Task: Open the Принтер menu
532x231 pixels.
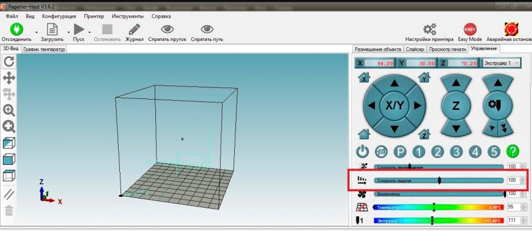Action: pyautogui.click(x=94, y=16)
